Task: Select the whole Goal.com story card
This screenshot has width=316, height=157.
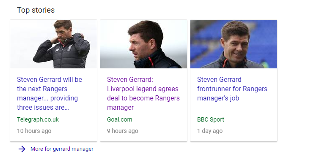Action: click(143, 81)
